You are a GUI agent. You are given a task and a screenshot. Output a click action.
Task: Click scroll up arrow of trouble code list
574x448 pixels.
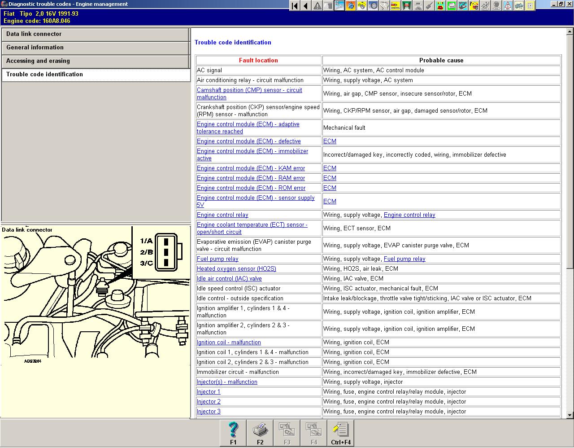pos(570,32)
